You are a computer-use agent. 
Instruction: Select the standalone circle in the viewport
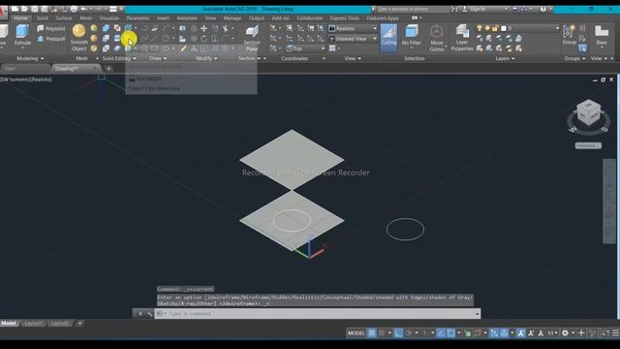point(405,229)
